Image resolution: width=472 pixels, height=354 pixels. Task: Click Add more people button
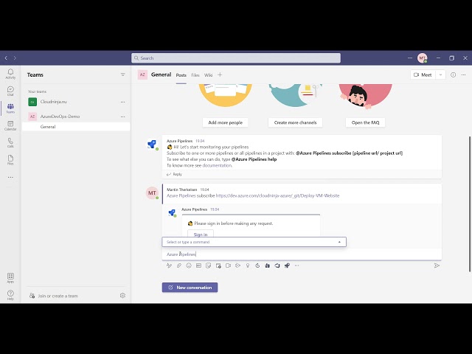(x=225, y=122)
